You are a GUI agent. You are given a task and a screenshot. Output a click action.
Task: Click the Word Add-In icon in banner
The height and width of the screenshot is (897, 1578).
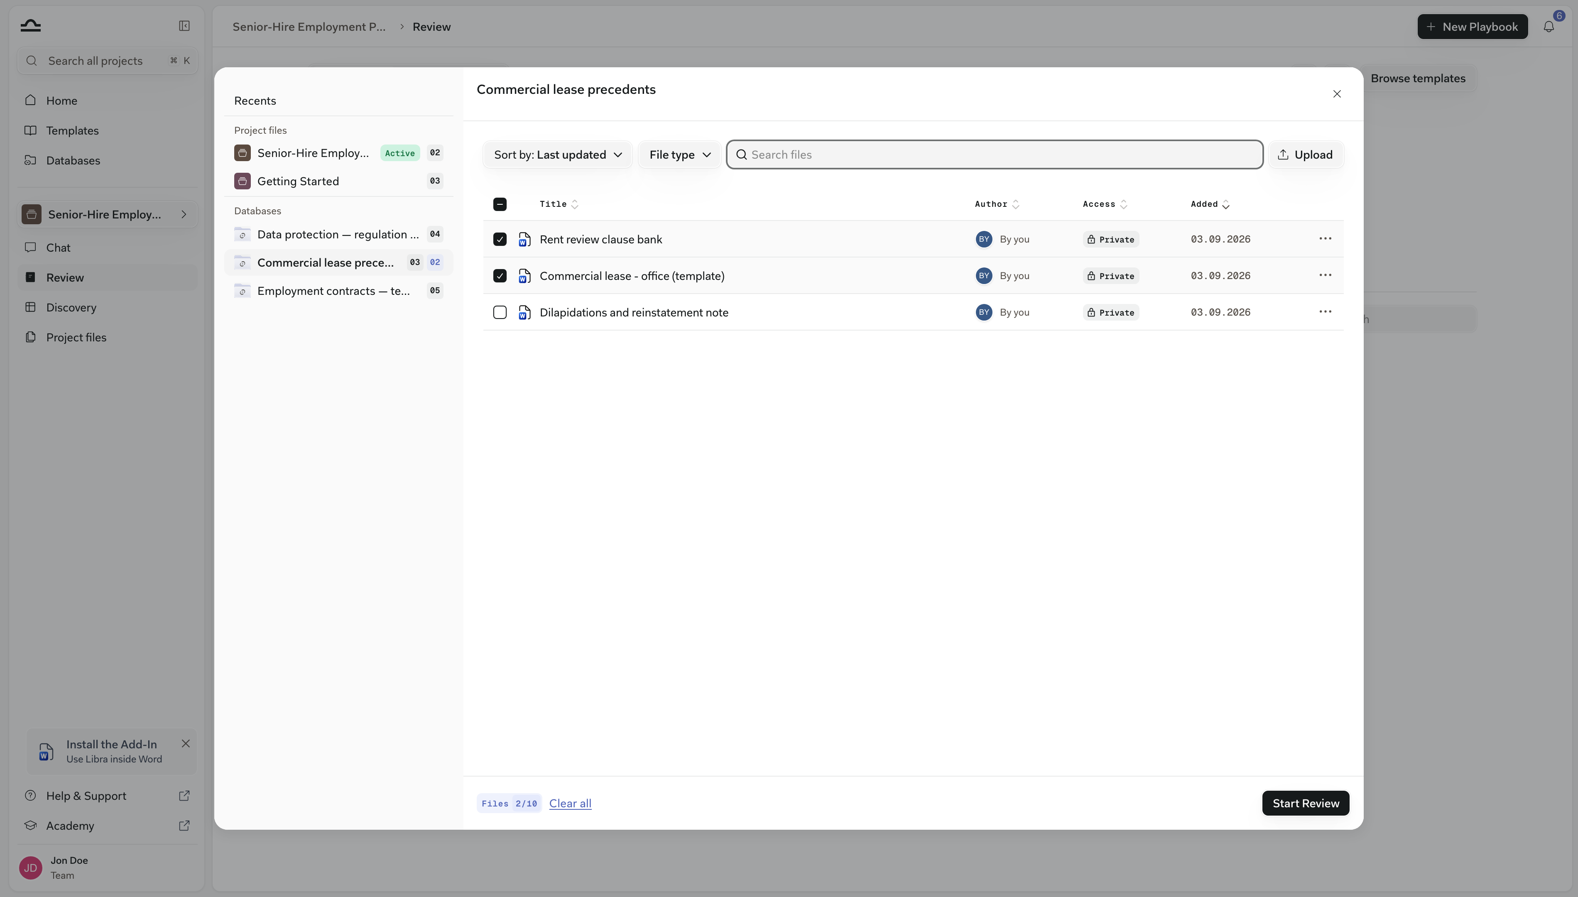click(46, 752)
